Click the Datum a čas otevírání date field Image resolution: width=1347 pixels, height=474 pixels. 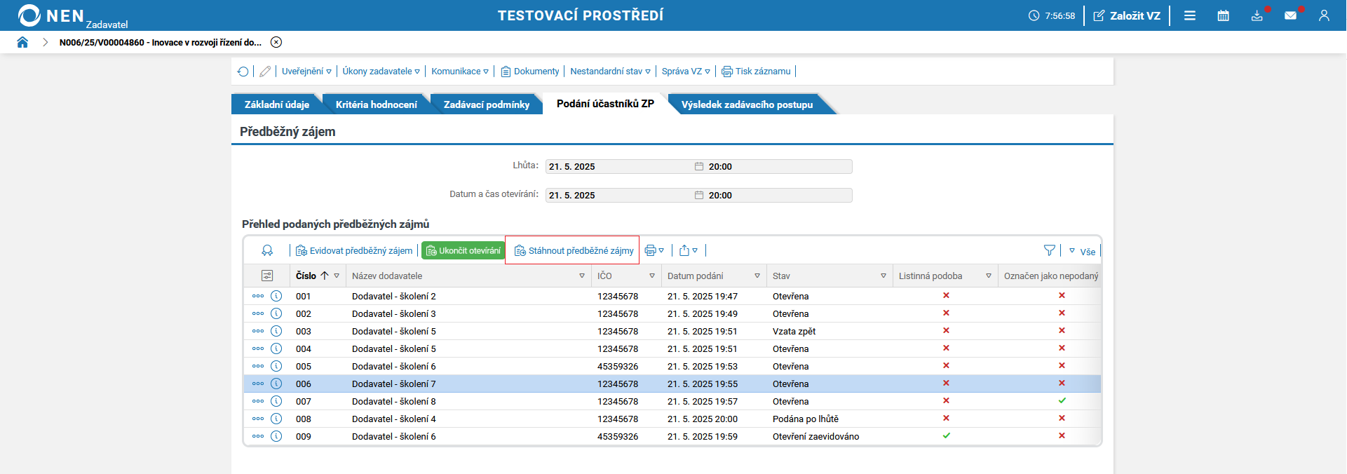pyautogui.click(x=619, y=196)
